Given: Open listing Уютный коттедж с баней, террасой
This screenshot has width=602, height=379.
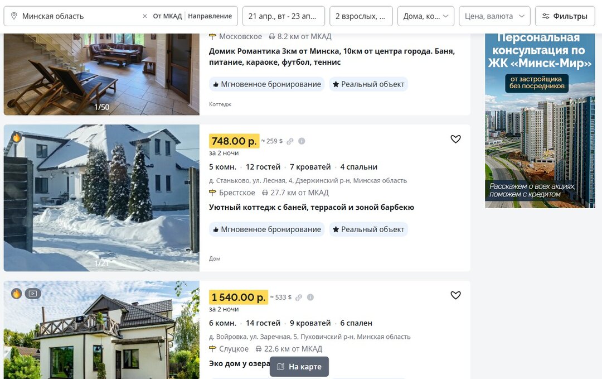Looking at the screenshot, I should click(312, 207).
